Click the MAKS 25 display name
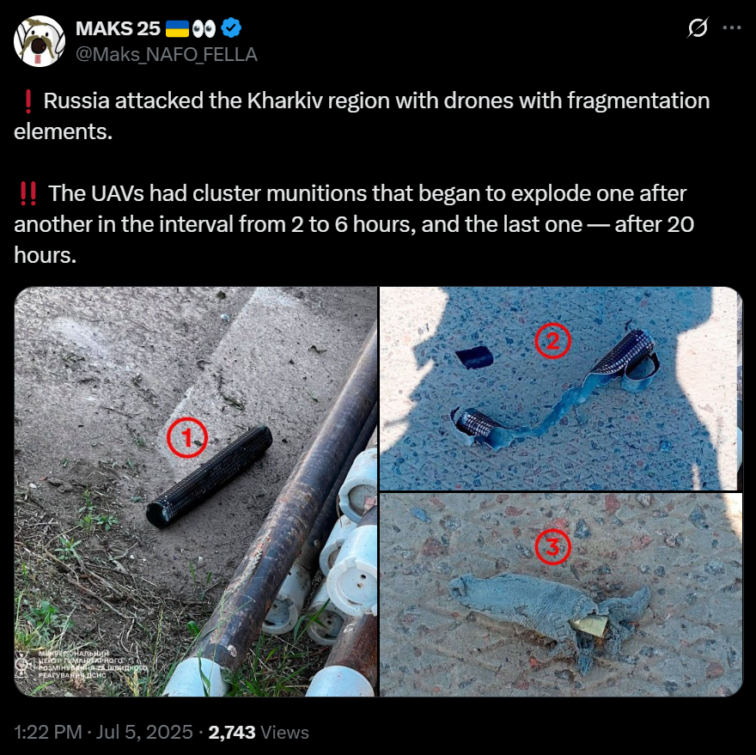 pyautogui.click(x=118, y=29)
